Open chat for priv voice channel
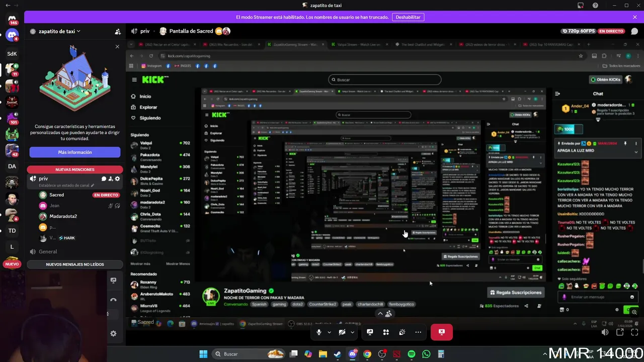644x362 pixels. pos(104,178)
